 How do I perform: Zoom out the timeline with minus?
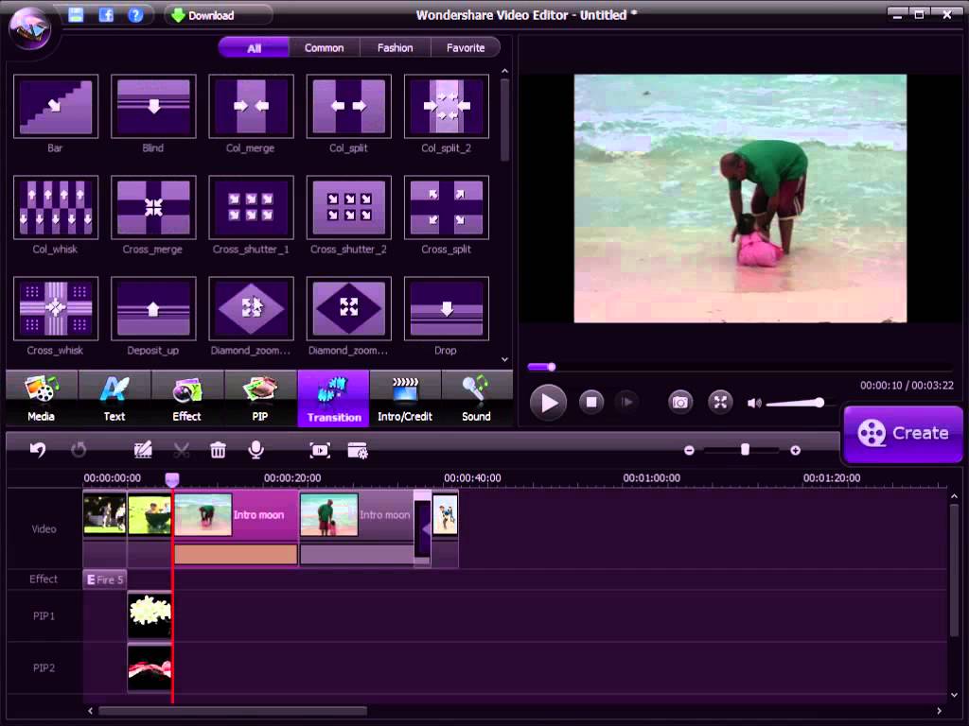pos(689,451)
